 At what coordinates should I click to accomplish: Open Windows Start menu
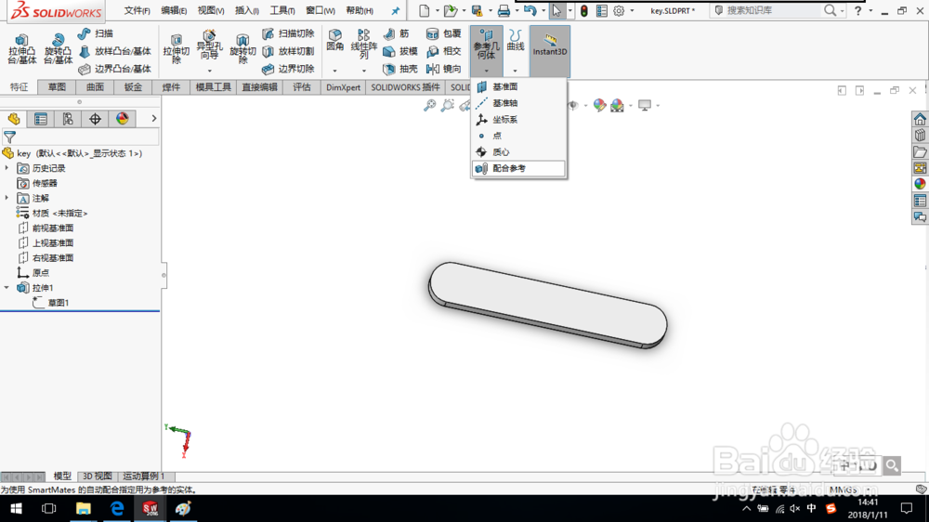[x=16, y=508]
